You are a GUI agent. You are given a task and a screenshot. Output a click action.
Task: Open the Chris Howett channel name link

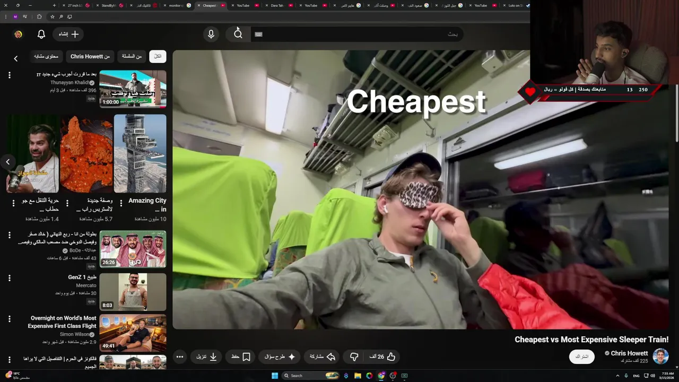click(x=629, y=353)
